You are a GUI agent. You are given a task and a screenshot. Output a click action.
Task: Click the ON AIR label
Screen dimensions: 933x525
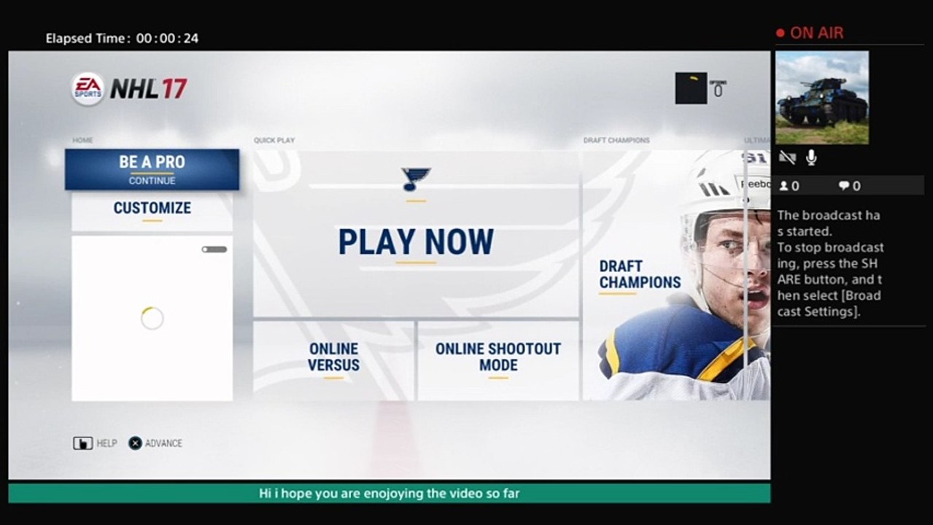coord(816,33)
